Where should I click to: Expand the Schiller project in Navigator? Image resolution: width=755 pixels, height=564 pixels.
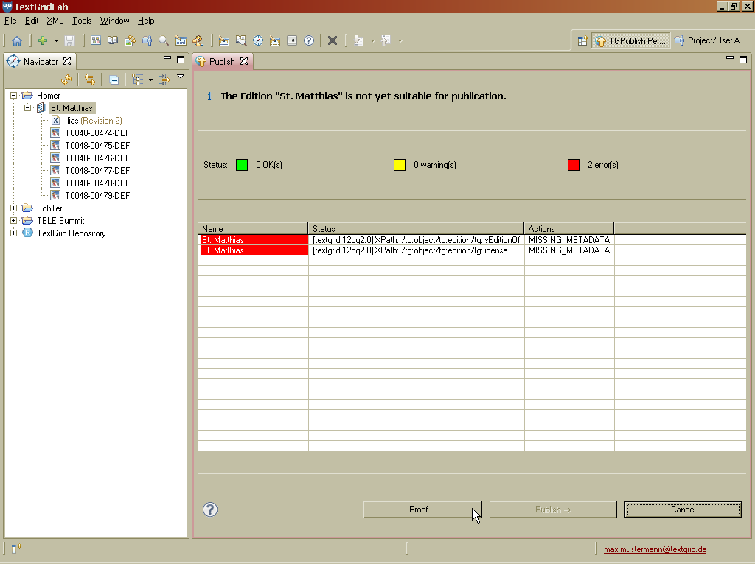[x=14, y=208]
